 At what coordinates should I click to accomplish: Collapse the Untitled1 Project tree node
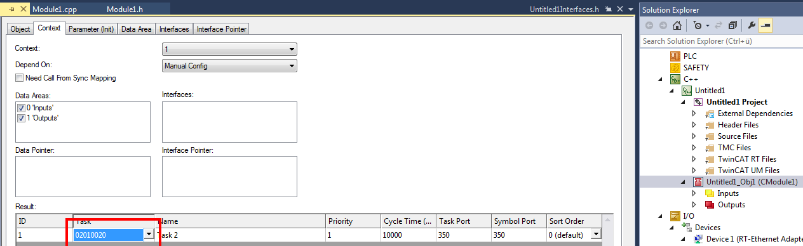point(684,102)
